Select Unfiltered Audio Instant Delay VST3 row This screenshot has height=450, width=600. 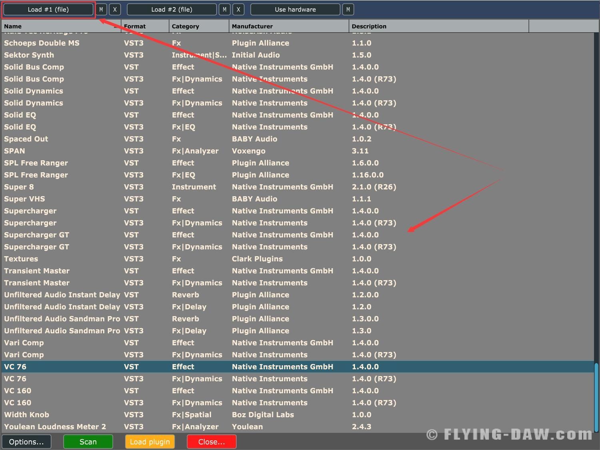[297, 307]
